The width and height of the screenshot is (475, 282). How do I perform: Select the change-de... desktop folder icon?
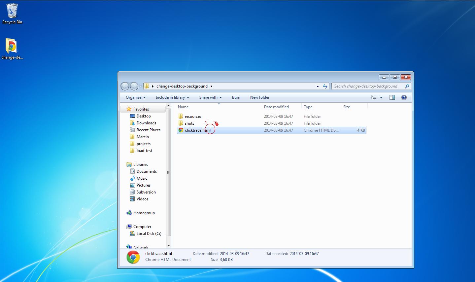[x=12, y=49]
